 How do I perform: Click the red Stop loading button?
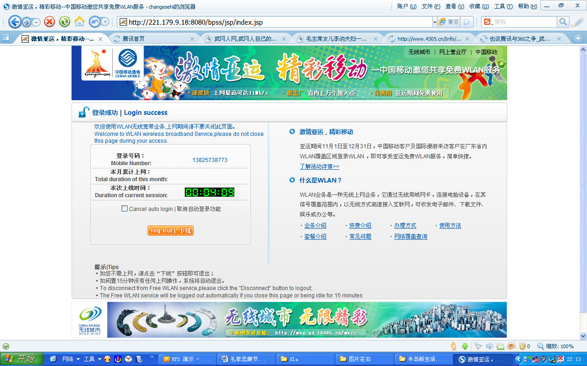click(x=50, y=22)
